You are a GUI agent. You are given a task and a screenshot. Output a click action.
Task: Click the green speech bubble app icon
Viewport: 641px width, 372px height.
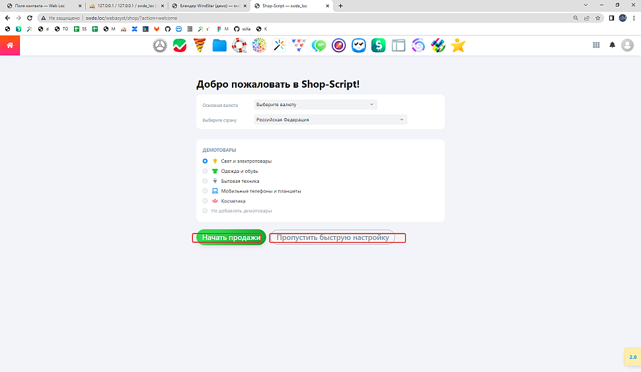point(319,46)
